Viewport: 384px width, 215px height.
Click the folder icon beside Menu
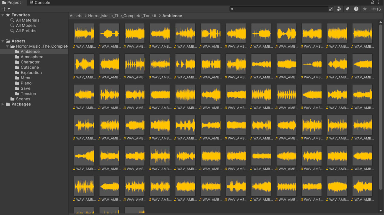tap(17, 78)
